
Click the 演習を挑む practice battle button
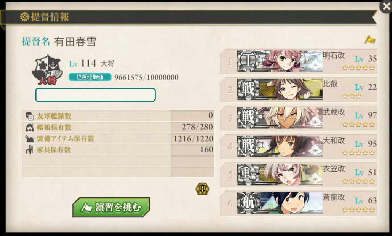click(x=111, y=207)
